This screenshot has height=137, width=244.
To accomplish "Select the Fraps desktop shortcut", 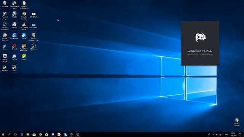I will pyautogui.click(x=14, y=68).
